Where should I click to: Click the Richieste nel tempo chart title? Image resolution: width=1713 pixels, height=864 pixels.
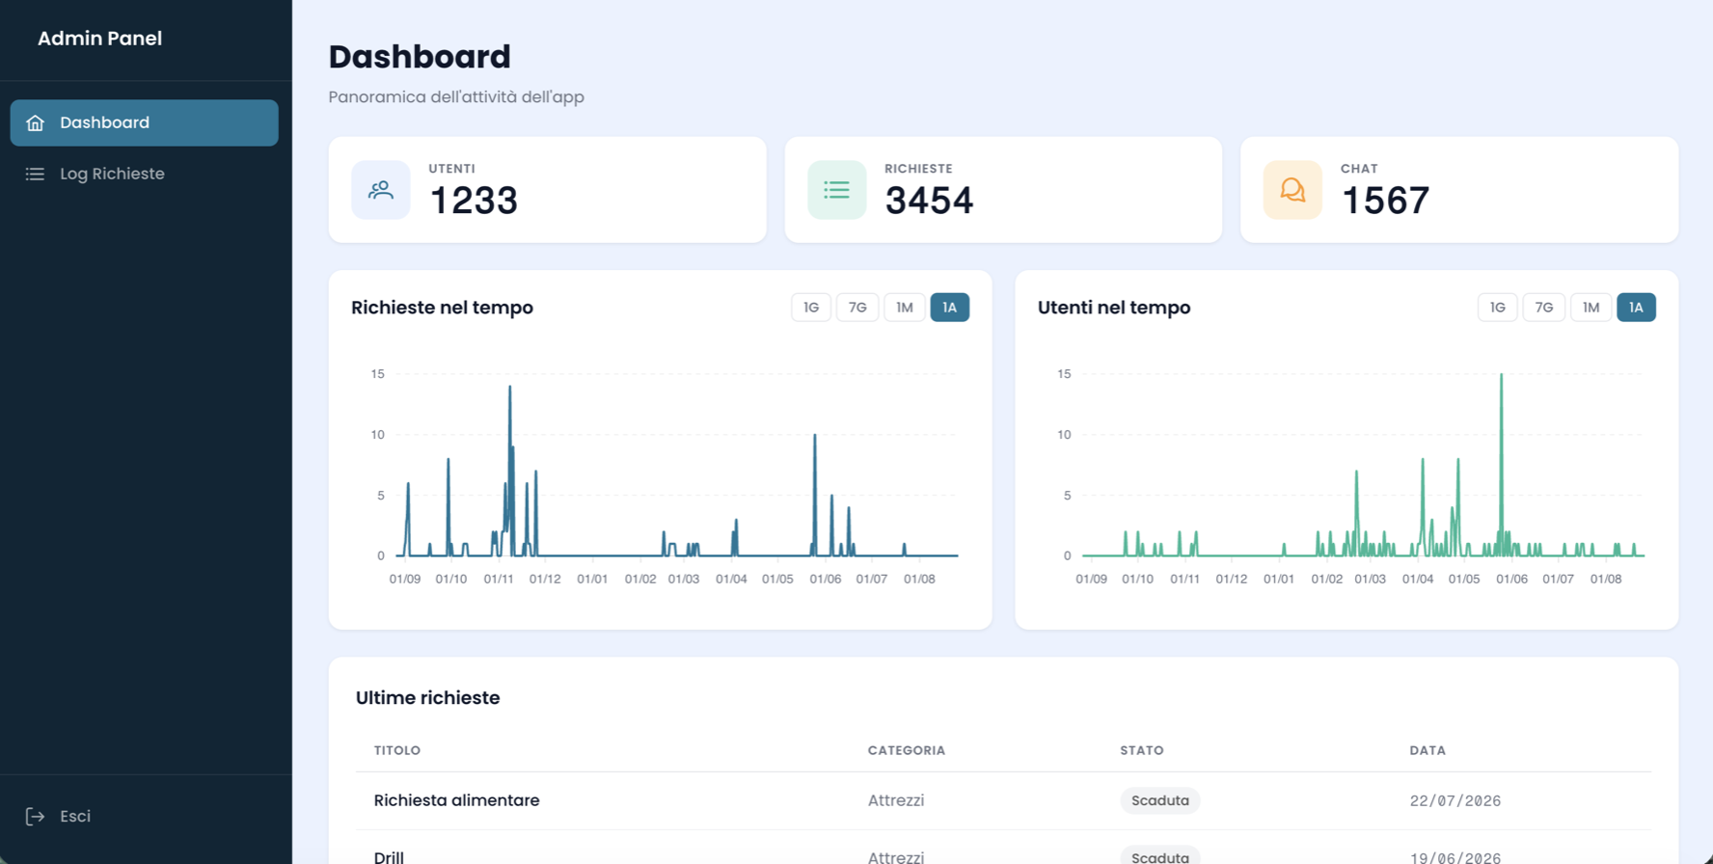coord(442,308)
